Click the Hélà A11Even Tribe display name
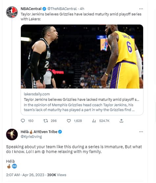 [x=39, y=132]
